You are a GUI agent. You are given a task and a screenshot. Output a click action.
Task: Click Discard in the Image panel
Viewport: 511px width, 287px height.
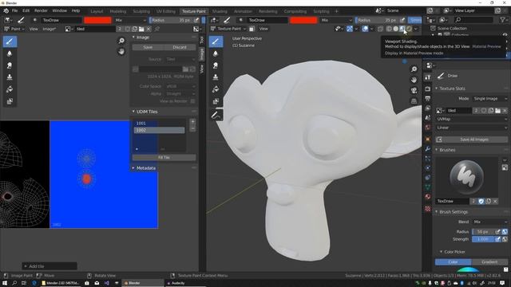pyautogui.click(x=180, y=48)
